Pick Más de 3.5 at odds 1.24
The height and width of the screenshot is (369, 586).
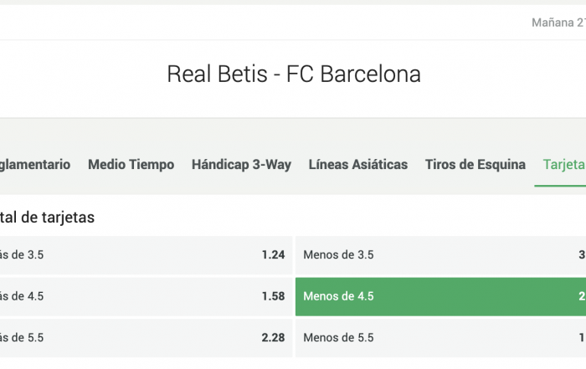click(146, 255)
